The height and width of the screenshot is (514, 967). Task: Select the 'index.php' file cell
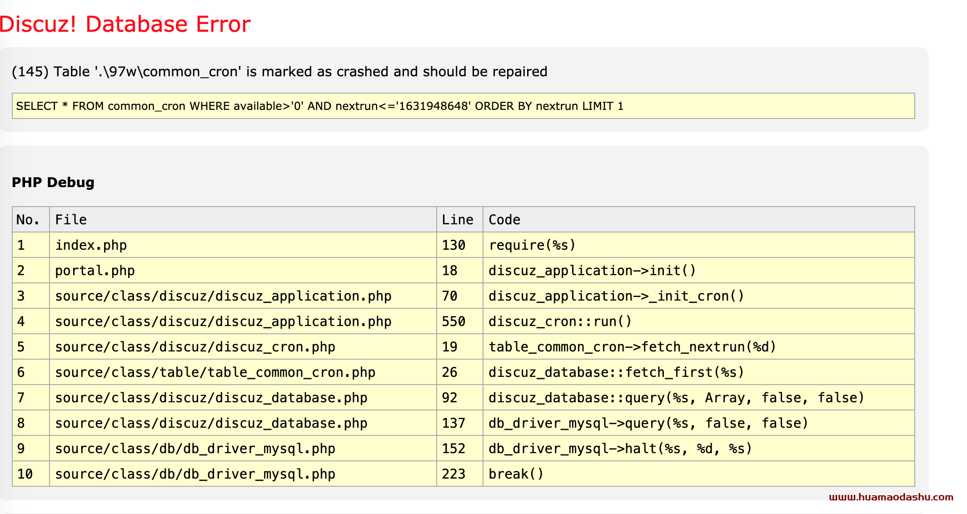coord(243,245)
